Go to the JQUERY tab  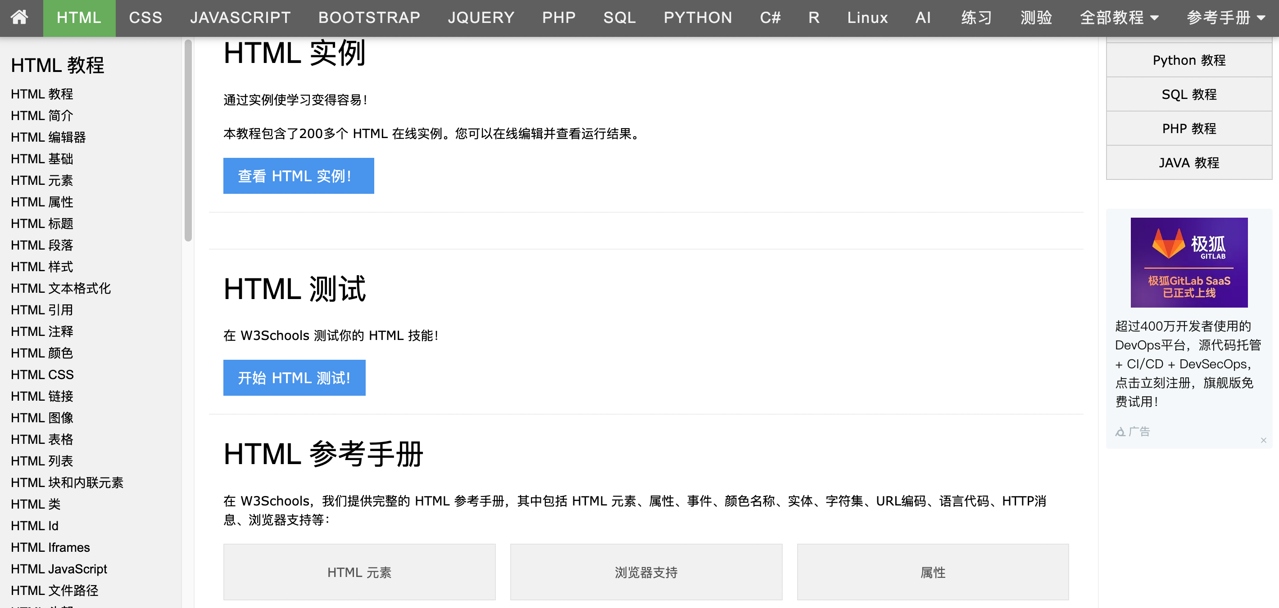481,18
